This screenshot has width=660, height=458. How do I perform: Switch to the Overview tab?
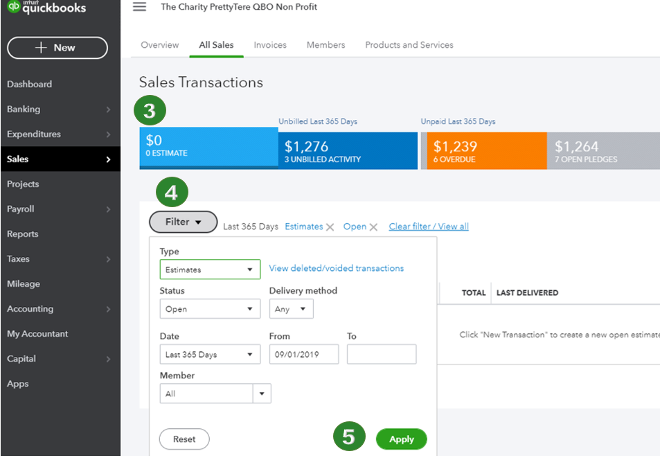pyautogui.click(x=159, y=44)
